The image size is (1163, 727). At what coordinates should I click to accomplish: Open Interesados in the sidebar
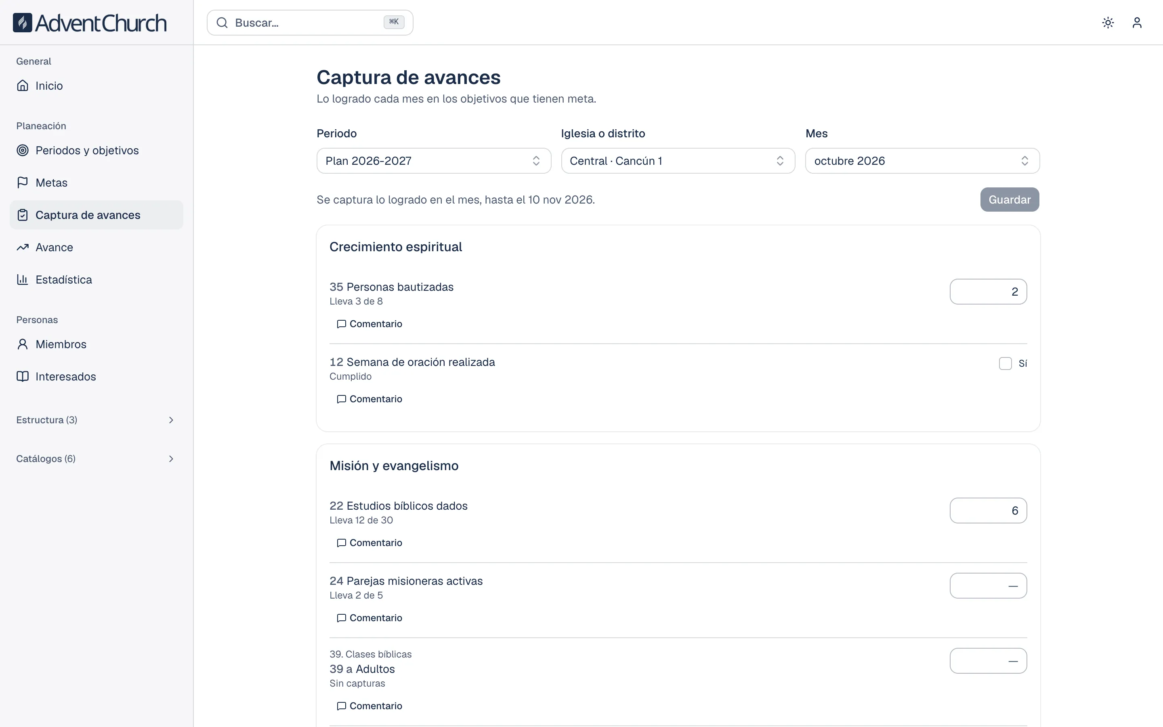click(x=96, y=376)
